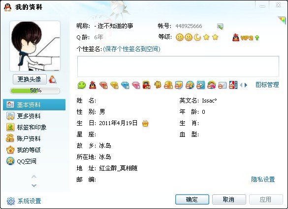This screenshot has height=209, width=288.
Task: Click the QQ Zone star icon in icon row
Action: pyautogui.click(x=190, y=85)
